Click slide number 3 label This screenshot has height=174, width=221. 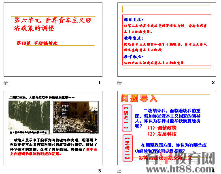(x=100, y=171)
